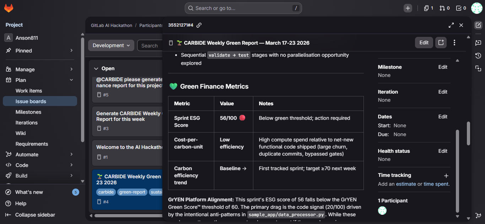
Task: Expand the Pinned section chevron
Action: 71,51
